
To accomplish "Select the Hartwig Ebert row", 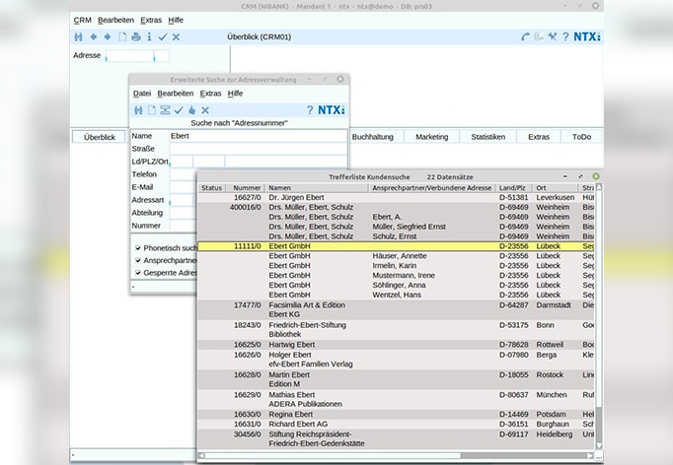I will [x=396, y=345].
